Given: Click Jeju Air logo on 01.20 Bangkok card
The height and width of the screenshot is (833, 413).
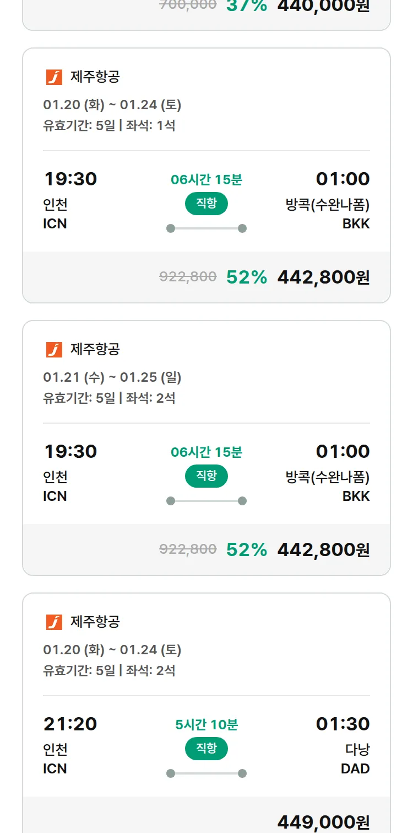Looking at the screenshot, I should [54, 77].
